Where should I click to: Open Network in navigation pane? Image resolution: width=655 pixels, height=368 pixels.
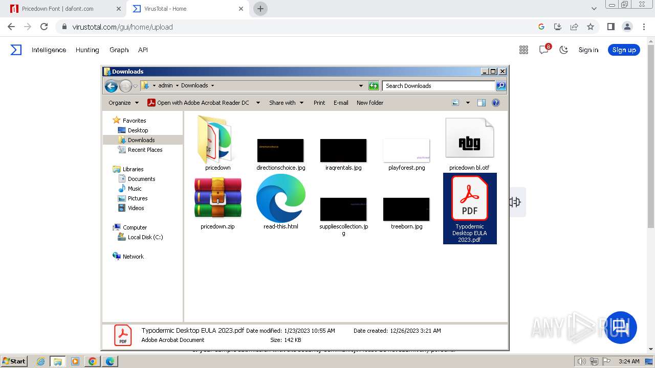pyautogui.click(x=128, y=257)
